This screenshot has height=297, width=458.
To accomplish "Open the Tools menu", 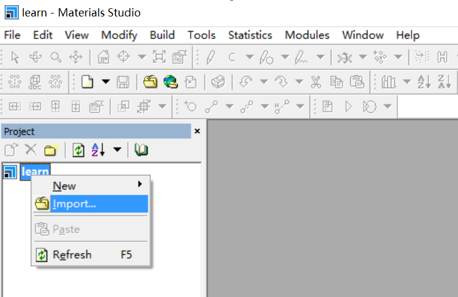I will click(201, 35).
